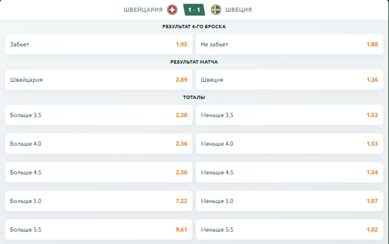Select 'Меньше 4.0' odds 1.53

click(x=289, y=144)
